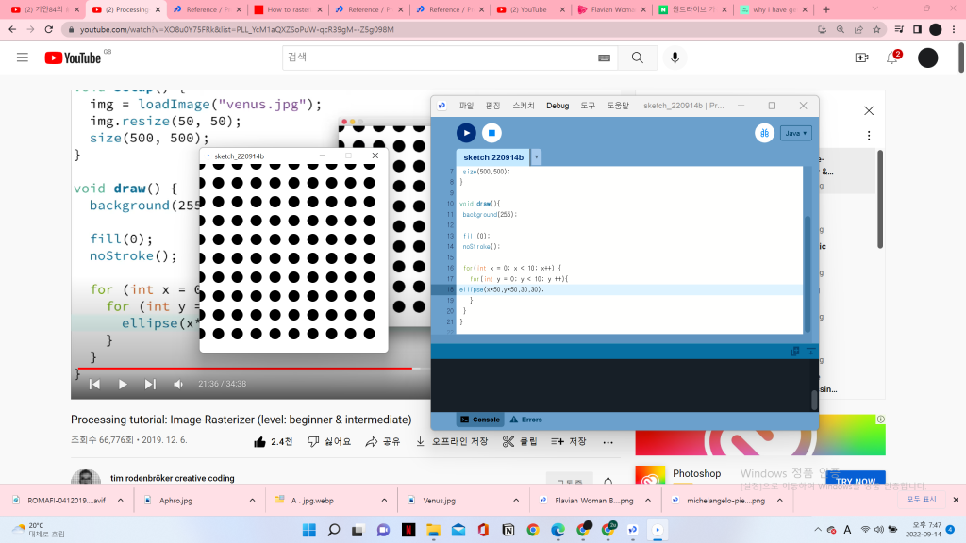Reload the page in Chrome
Screen dimensions: 966x543
coord(49,29)
